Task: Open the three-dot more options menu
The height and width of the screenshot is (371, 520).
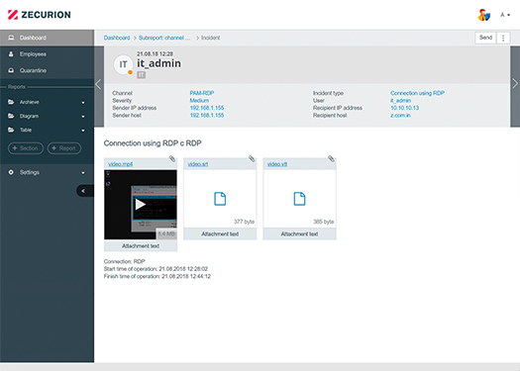Action: tap(503, 38)
